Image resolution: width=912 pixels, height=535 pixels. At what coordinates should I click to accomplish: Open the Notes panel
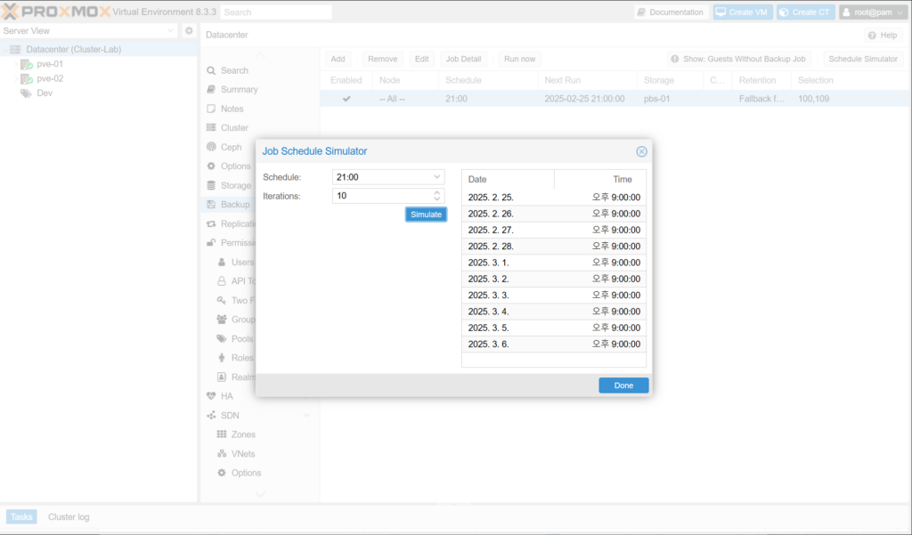click(x=232, y=109)
